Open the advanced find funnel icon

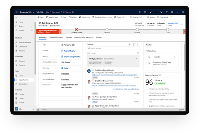tap(161, 12)
